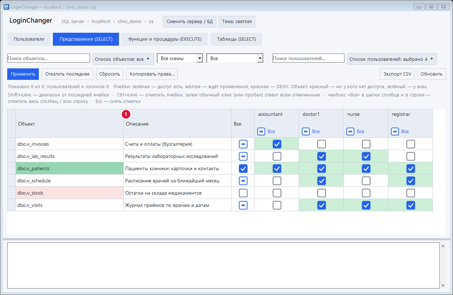Check nurse access for dbo.v_schedule

[x=366, y=181]
